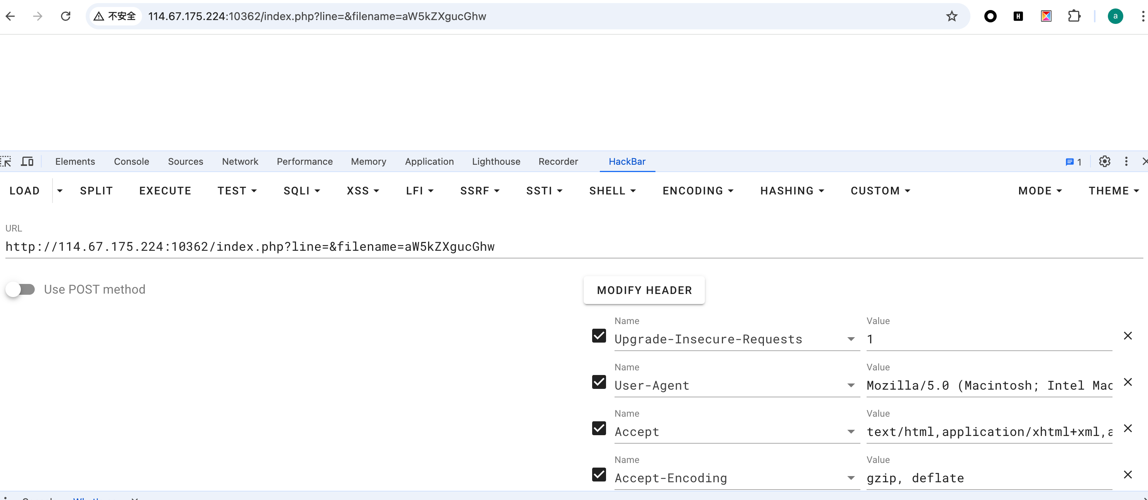Uncheck the Accept-Encoding header checkbox
Image resolution: width=1148 pixels, height=500 pixels.
pyautogui.click(x=598, y=475)
